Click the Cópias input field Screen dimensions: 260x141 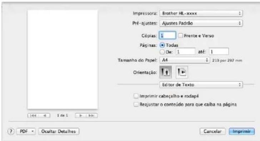pos(167,36)
